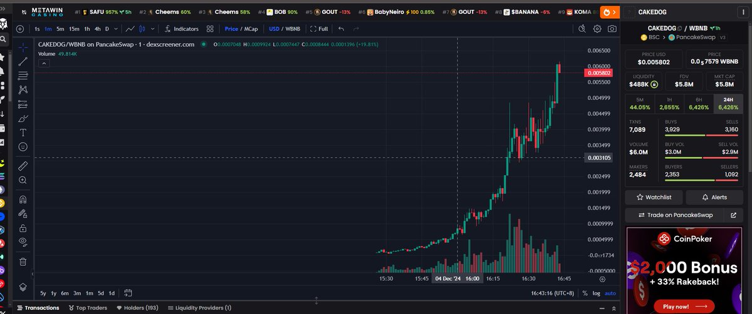Select the XABCD pattern tool
752x314 pixels.
[x=23, y=90]
